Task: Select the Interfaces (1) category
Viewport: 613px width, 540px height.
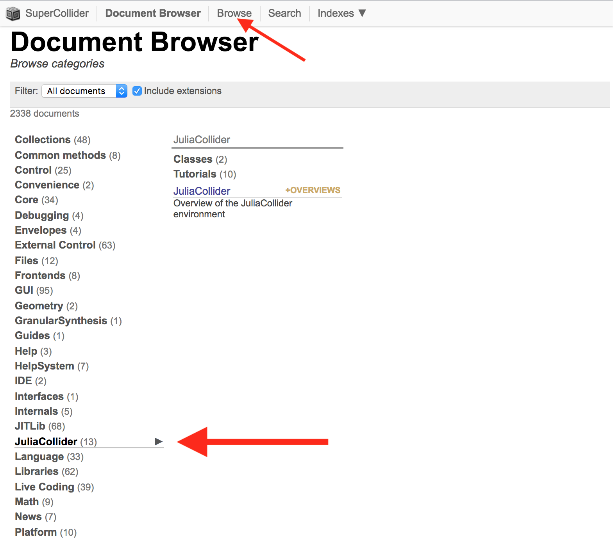Action: (x=46, y=396)
